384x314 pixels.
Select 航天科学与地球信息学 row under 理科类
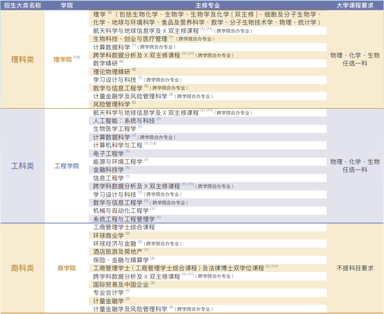click(x=208, y=31)
